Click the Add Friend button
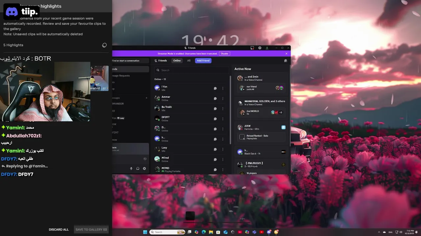Screen dimensions: 421x236 pyautogui.click(x=203, y=61)
